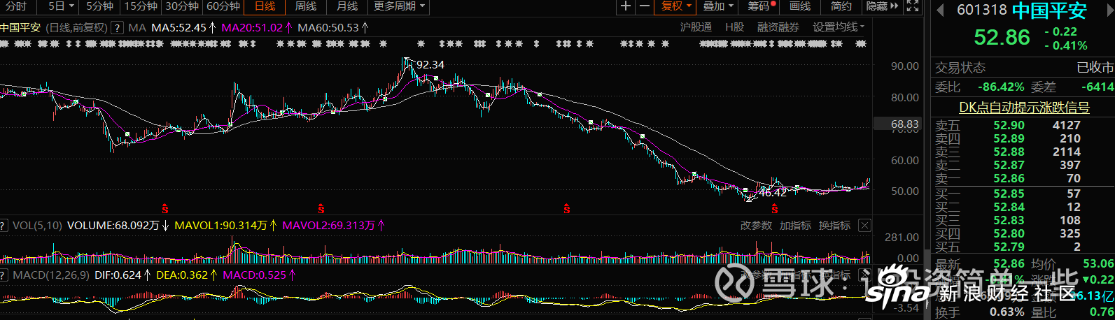1115x320 pixels.
Task: Click the red S marker near 46.42 low
Action: pos(774,209)
